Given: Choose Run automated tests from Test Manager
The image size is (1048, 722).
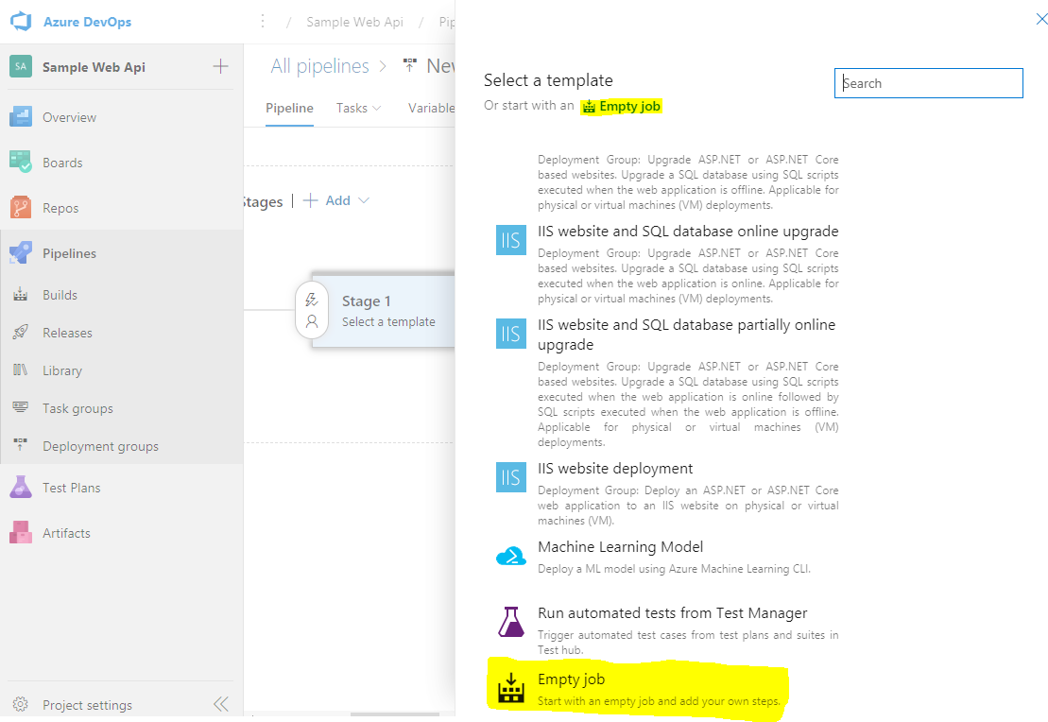Looking at the screenshot, I should (673, 613).
